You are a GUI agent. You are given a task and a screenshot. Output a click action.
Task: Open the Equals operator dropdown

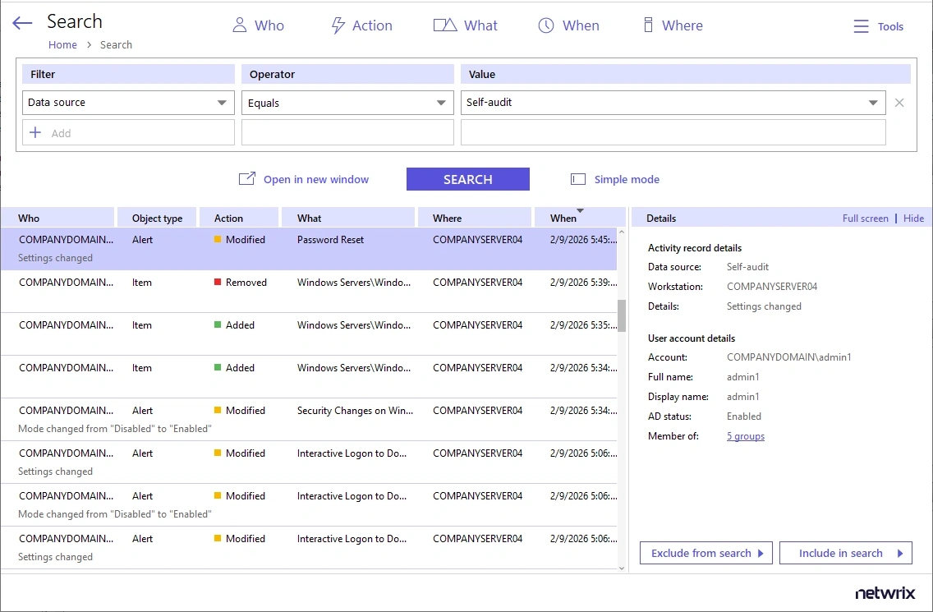[441, 103]
